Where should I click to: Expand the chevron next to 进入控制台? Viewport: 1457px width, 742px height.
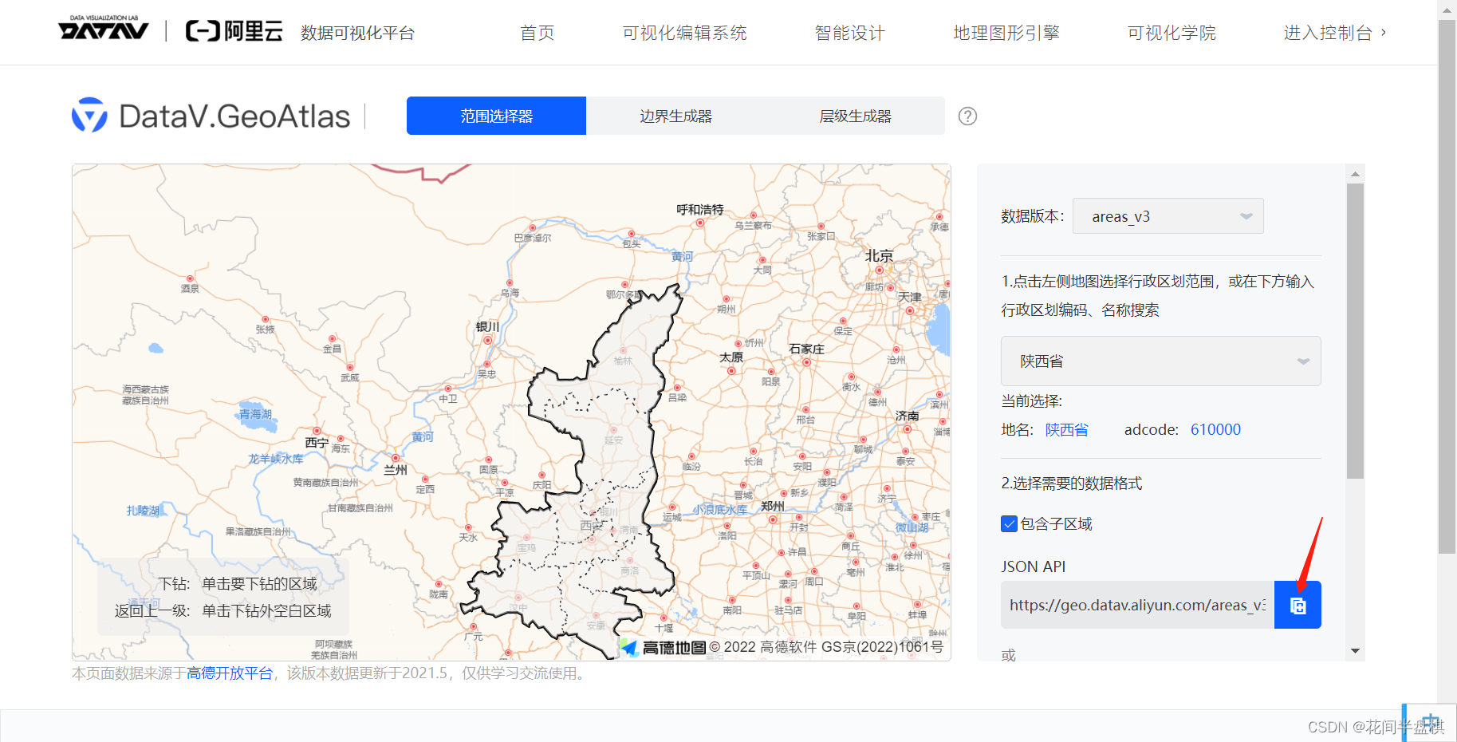1385,34
